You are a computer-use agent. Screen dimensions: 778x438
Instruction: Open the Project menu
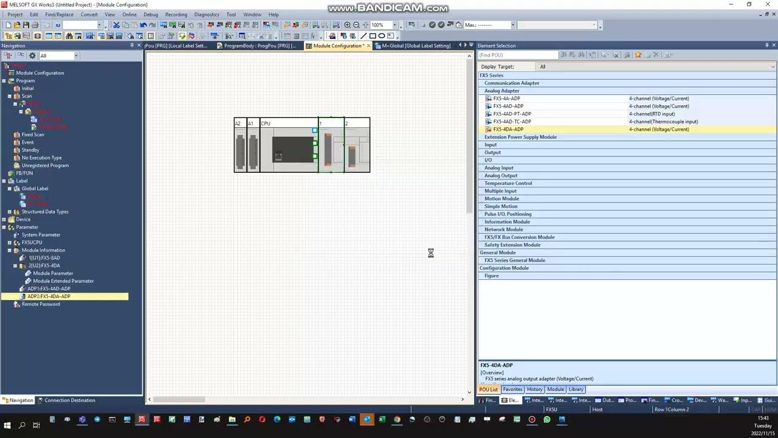(x=15, y=15)
